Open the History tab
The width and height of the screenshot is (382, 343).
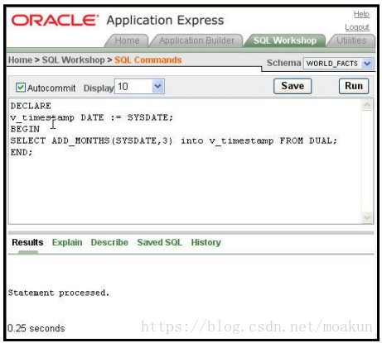click(206, 242)
